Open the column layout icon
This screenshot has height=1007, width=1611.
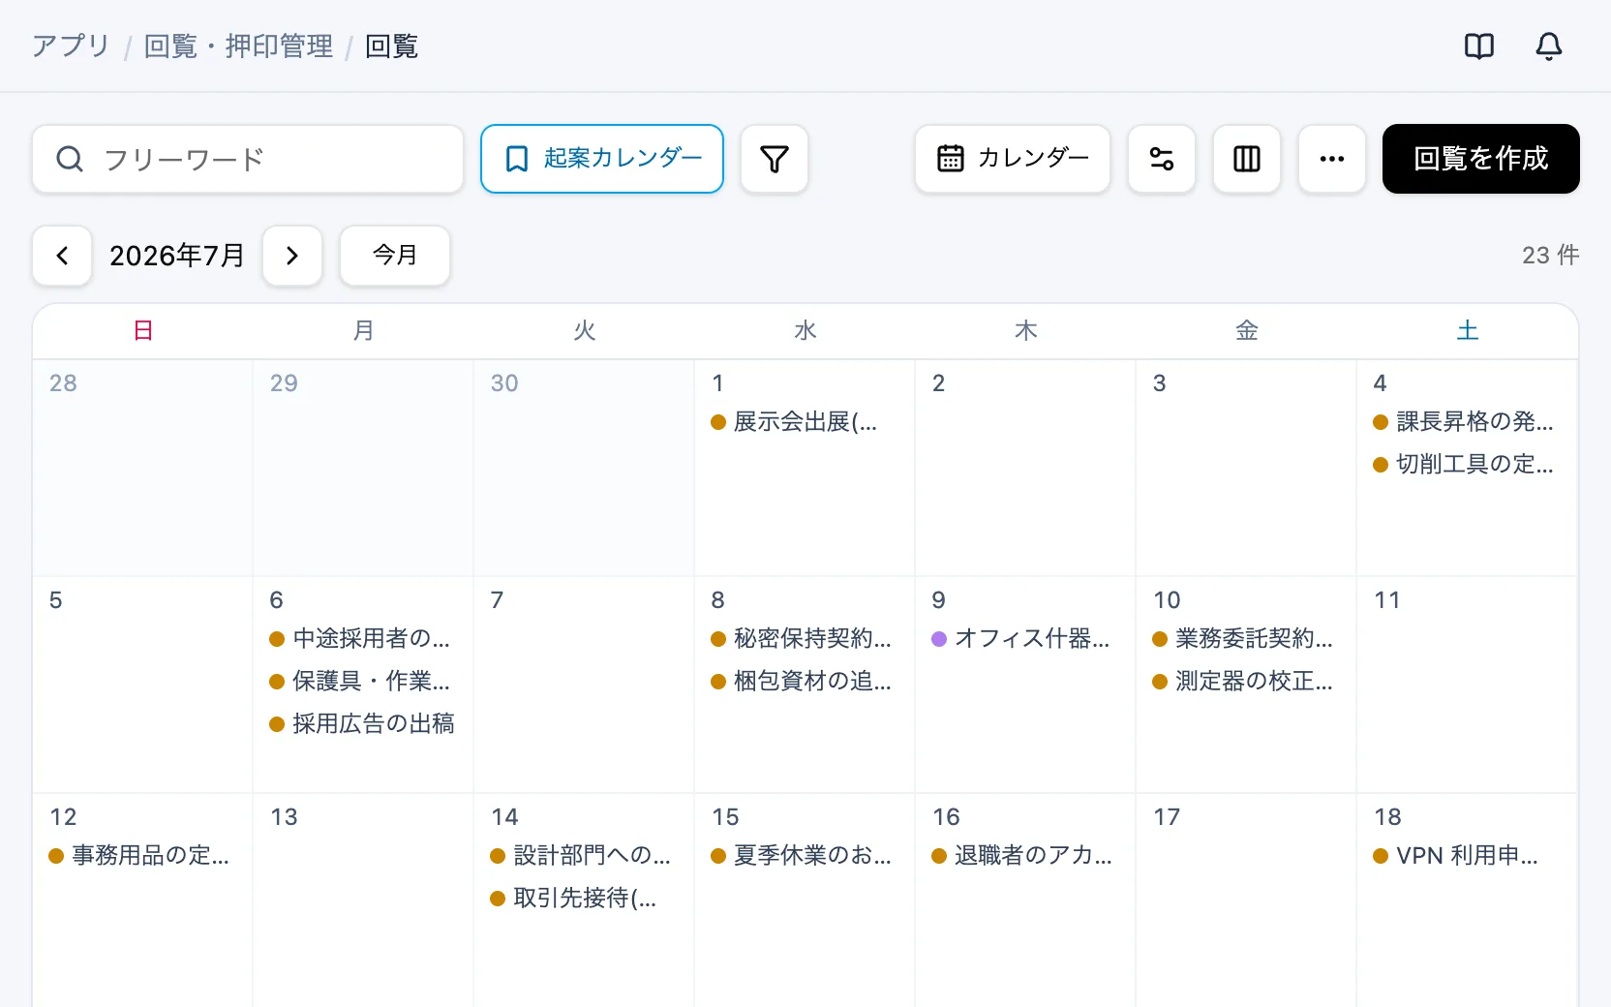click(x=1247, y=159)
